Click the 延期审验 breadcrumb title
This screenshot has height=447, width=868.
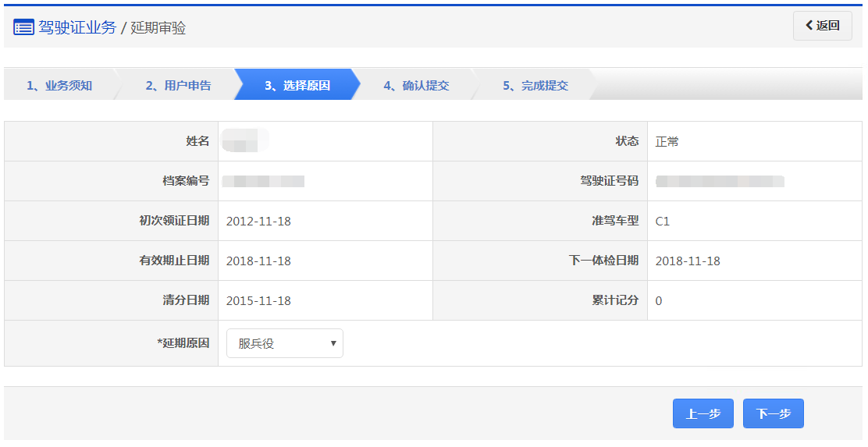tap(158, 28)
